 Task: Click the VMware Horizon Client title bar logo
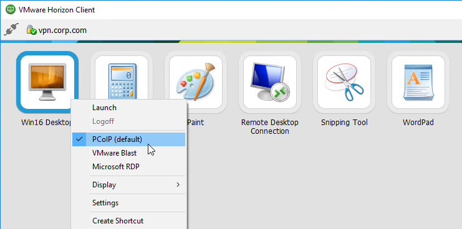[11, 9]
